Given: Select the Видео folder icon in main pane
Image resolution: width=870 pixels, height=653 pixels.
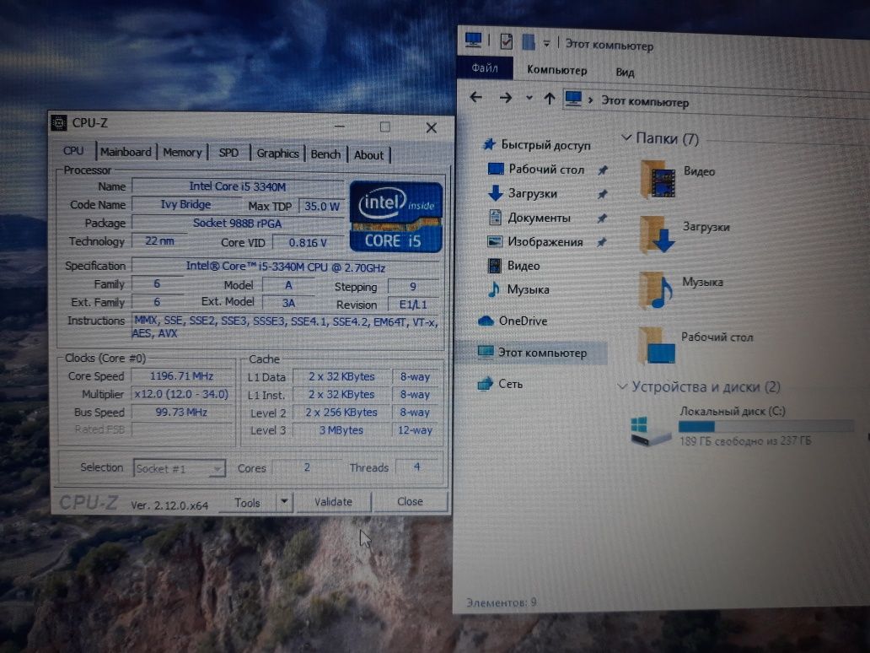Looking at the screenshot, I should pyautogui.click(x=658, y=180).
